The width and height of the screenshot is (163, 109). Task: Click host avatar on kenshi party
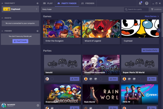47,79
